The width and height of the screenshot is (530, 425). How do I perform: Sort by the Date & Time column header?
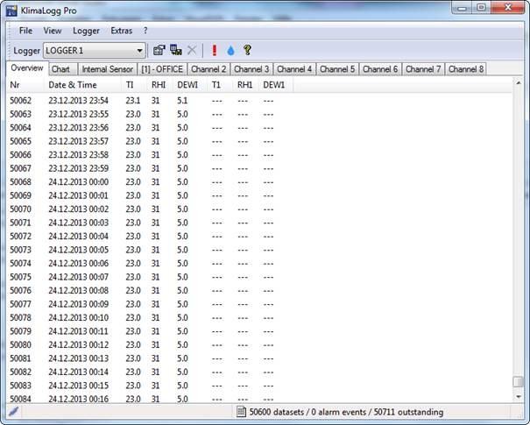tap(73, 85)
